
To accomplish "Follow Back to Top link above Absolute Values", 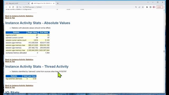I will coord(10,18).
